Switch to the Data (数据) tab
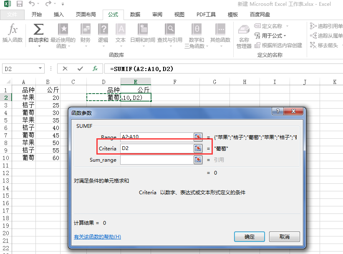The height and width of the screenshot is (254, 343). (135, 15)
